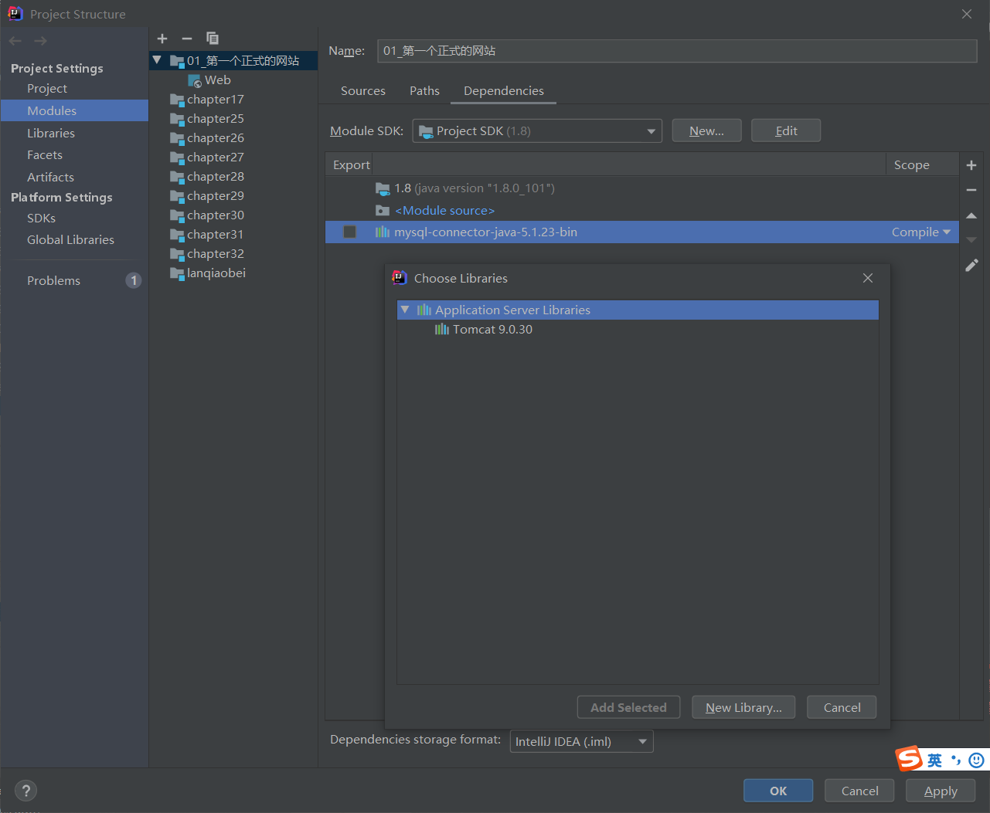The height and width of the screenshot is (813, 990).
Task: Select the lanqiaobei module
Action: point(216,273)
